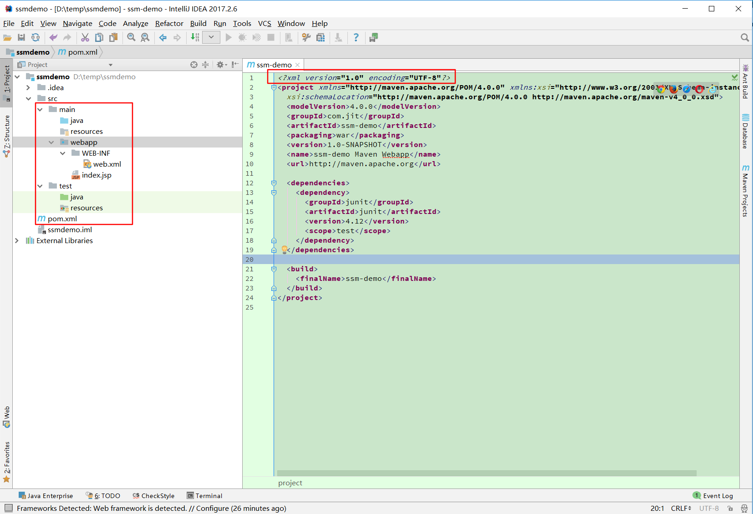Click the Copy toolbar icon
The width and height of the screenshot is (753, 514).
click(99, 38)
